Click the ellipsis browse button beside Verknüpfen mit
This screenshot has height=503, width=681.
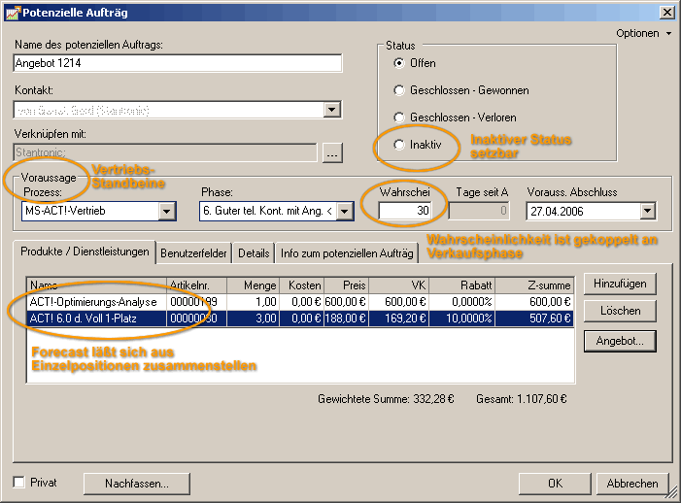pos(332,152)
